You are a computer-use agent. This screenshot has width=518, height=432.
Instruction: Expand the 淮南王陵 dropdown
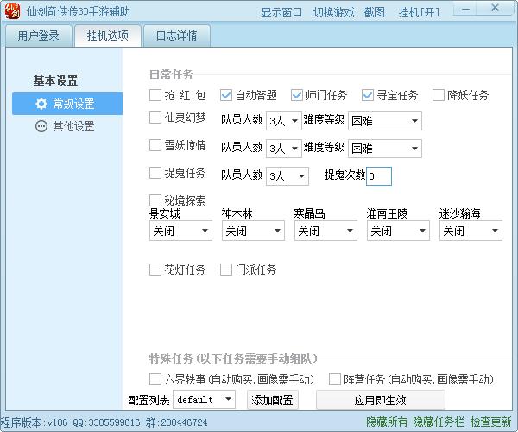[x=398, y=231]
